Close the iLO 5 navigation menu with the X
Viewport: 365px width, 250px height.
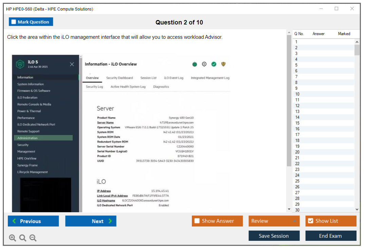(x=72, y=64)
